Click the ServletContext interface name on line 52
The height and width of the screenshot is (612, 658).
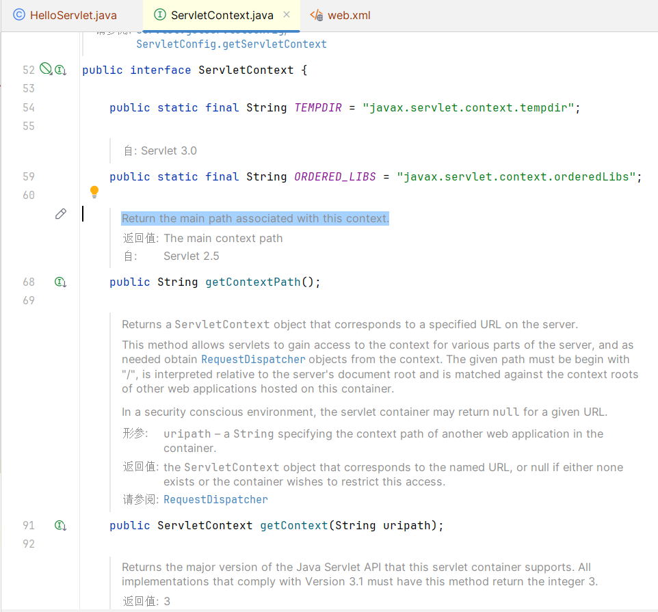[246, 70]
